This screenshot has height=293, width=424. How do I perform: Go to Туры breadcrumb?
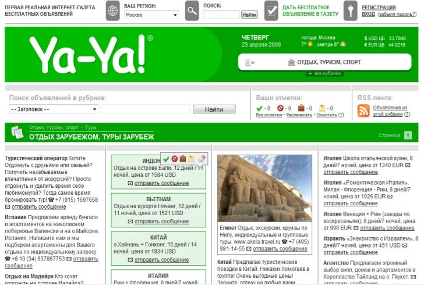[91, 128]
